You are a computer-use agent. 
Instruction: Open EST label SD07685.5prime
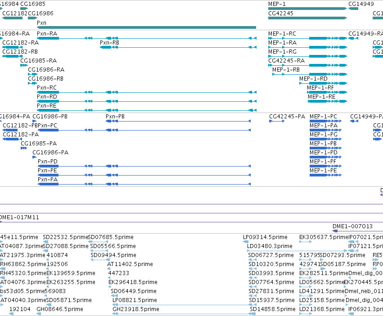pyautogui.click(x=111, y=237)
